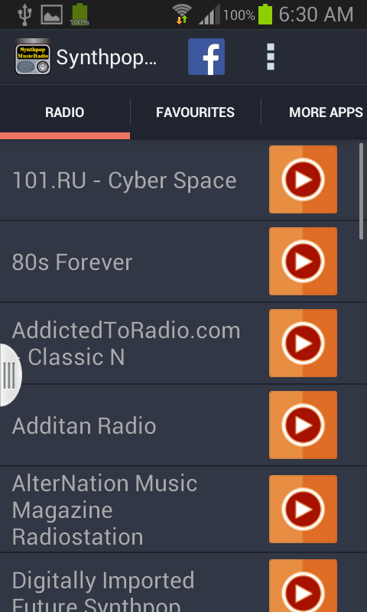The width and height of the screenshot is (367, 612).
Task: Switch to the Favourites tab
Action: [196, 112]
